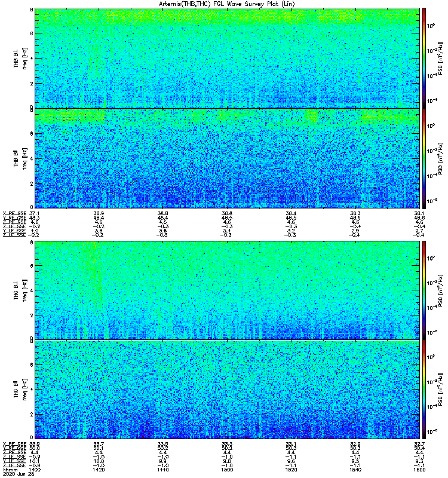The height and width of the screenshot is (478, 448).
Task: Click the 1600 time tick label
Action: [419, 470]
